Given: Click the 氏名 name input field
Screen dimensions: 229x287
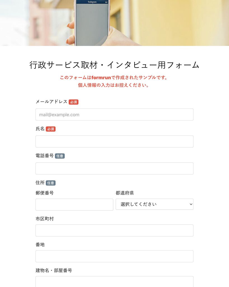Looking at the screenshot, I should tap(114, 142).
